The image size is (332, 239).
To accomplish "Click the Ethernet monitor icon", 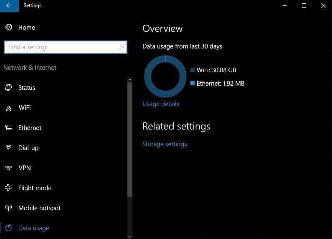I will (9, 128).
